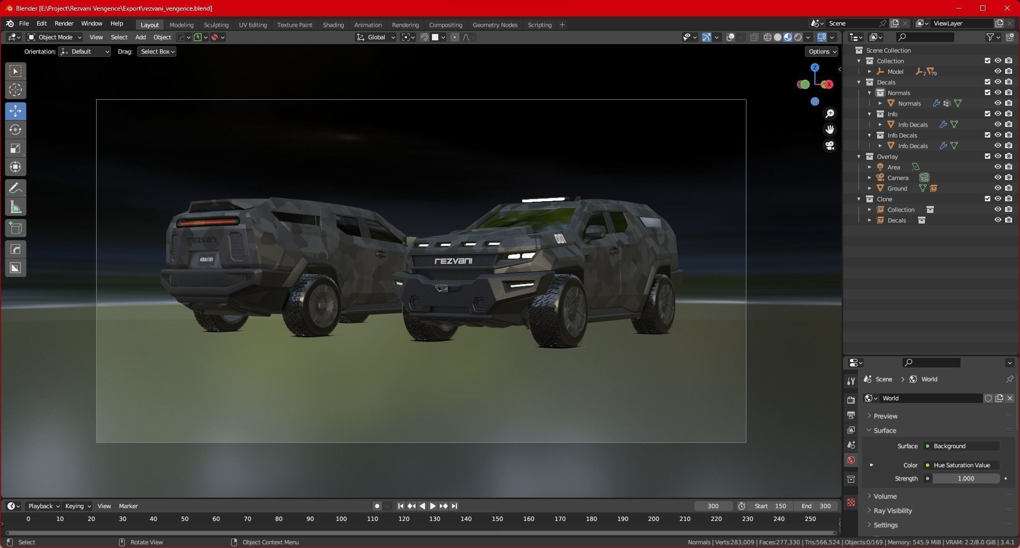Disable rendering for the Area light
The height and width of the screenshot is (548, 1020).
1009,167
